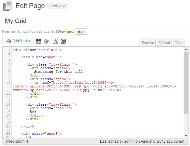The width and height of the screenshot is (190, 146).
Task: Switch to the Syntax editor tab
Action: 147,43
